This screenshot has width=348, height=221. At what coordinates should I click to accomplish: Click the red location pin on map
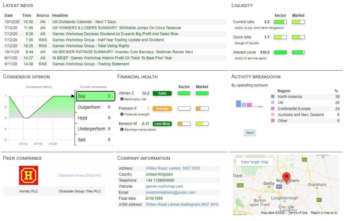coord(286,178)
